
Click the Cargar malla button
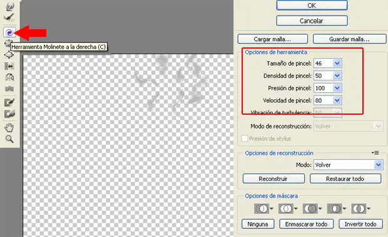coord(273,39)
